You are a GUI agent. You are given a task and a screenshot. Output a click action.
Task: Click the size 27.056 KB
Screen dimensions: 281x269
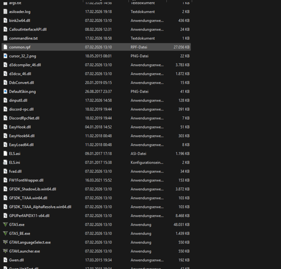pyautogui.click(x=181, y=47)
